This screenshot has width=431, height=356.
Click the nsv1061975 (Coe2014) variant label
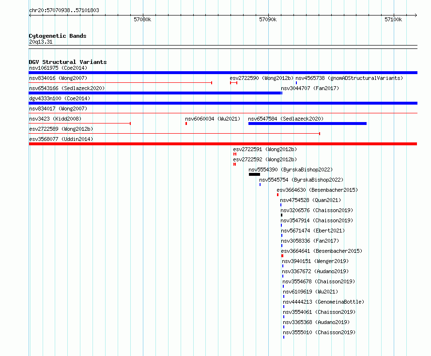click(58, 68)
